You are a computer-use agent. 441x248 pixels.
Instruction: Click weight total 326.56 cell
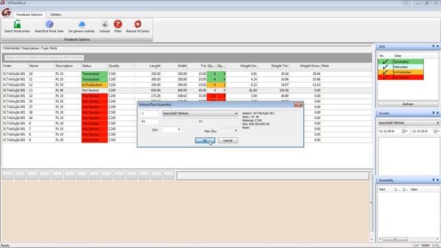pyautogui.click(x=274, y=90)
